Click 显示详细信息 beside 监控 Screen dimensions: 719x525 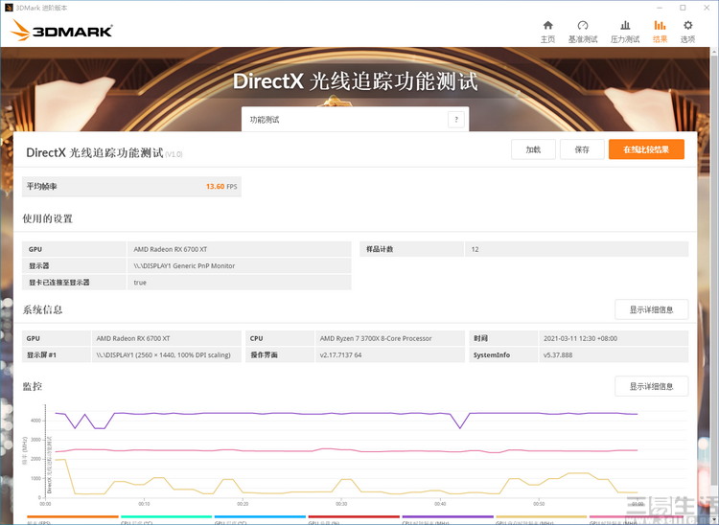[651, 386]
